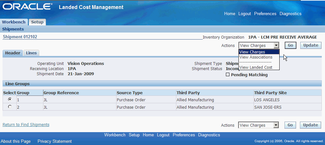Click the top Go button
Image resolution: width=325 pixels, height=145 pixels.
click(x=290, y=45)
